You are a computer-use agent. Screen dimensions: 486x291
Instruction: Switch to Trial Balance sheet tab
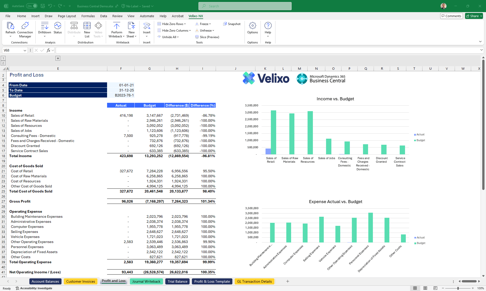177,281
